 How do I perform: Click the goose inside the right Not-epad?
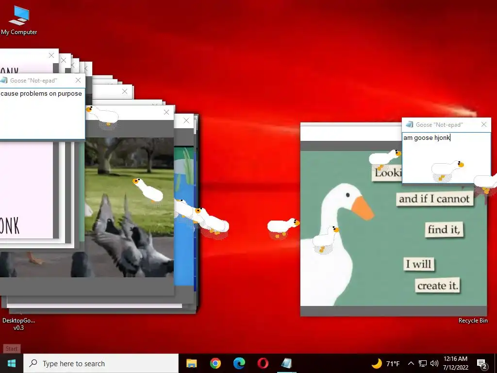pyautogui.click(x=447, y=170)
